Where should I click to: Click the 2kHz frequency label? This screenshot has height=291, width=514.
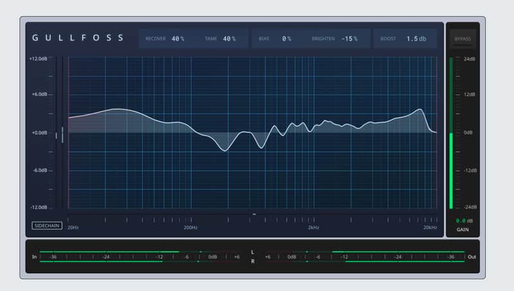tap(314, 227)
